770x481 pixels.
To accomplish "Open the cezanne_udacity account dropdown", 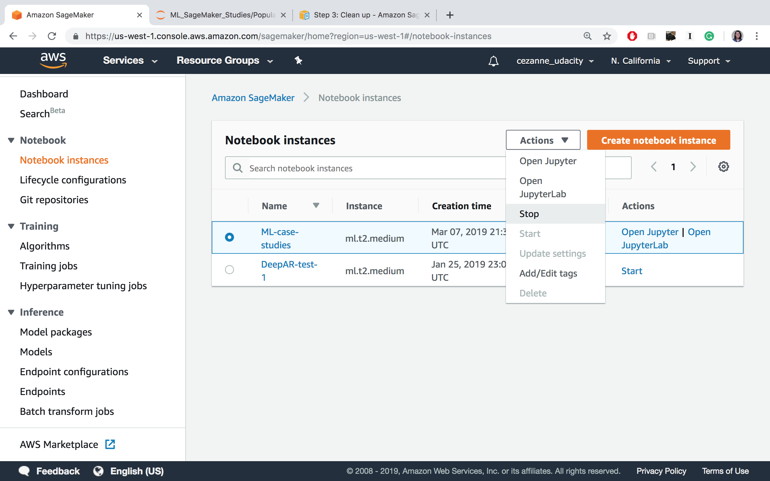I will 555,61.
